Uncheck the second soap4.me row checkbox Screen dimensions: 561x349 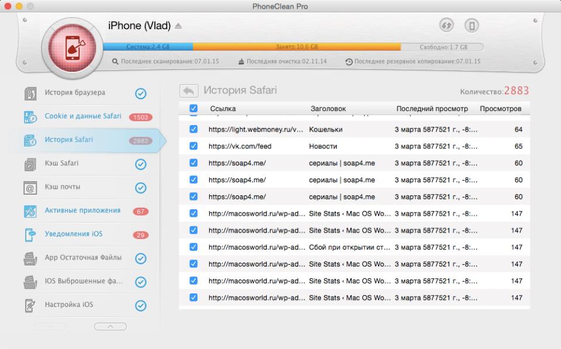[193, 179]
